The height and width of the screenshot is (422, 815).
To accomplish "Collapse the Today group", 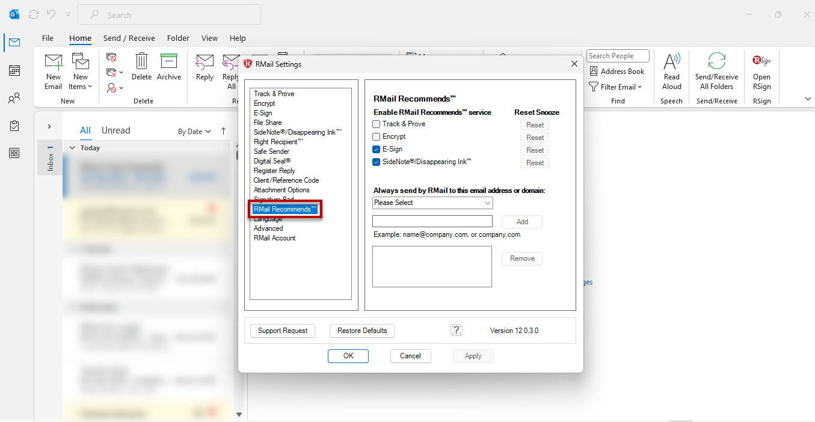I will coord(72,148).
